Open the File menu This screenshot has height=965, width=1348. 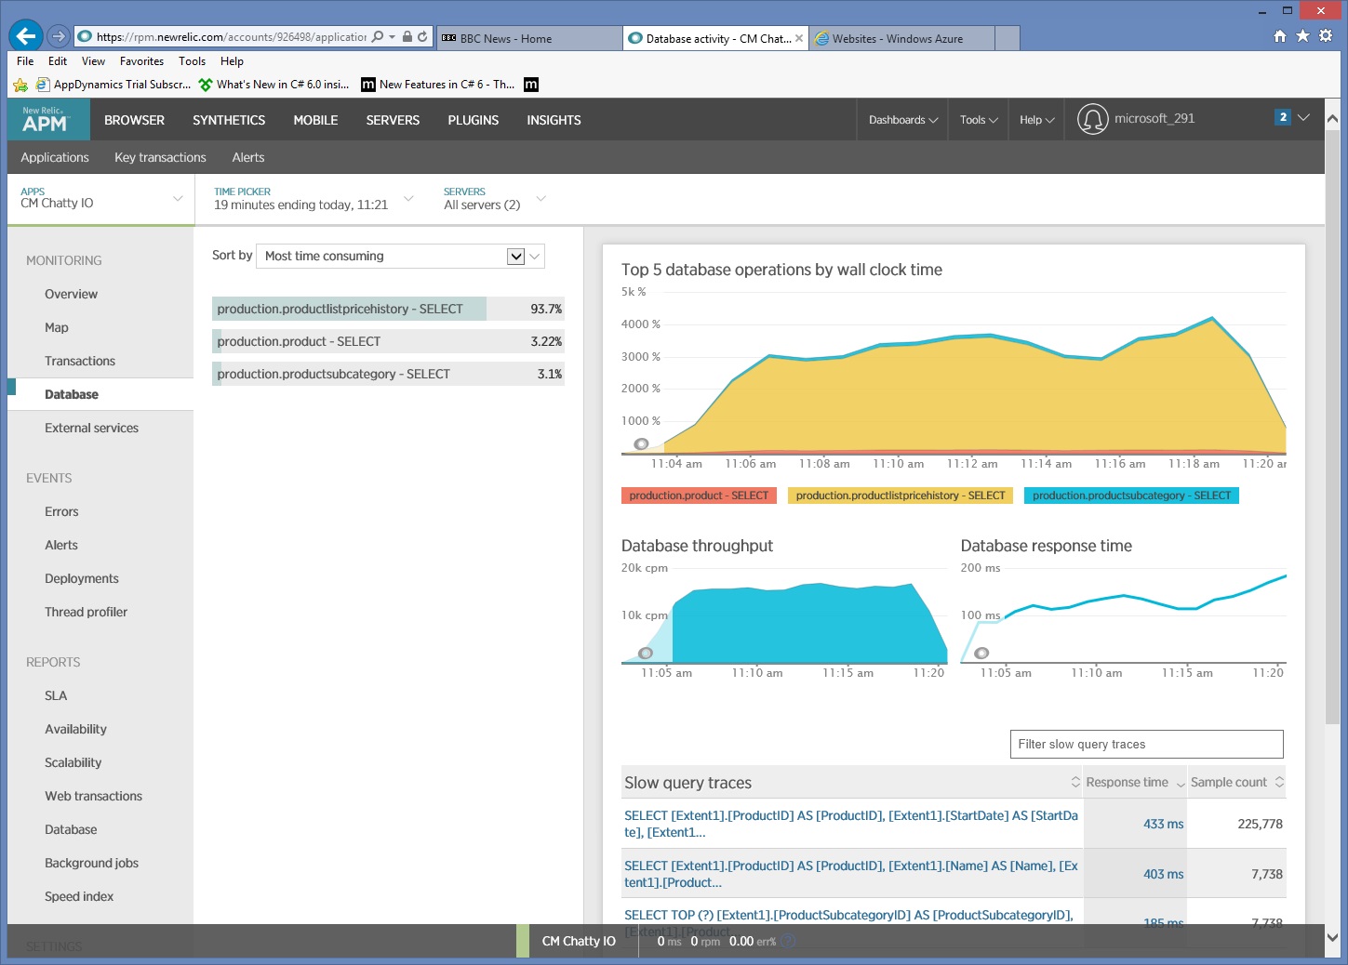point(25,61)
